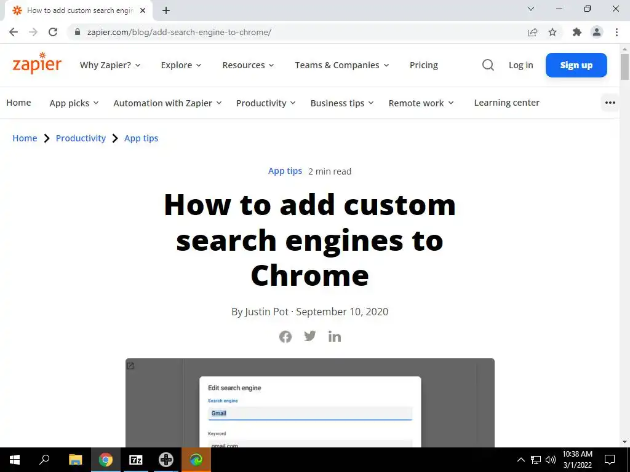Open Chrome's three-dot menu
Screen dimensions: 630x472
(x=616, y=32)
